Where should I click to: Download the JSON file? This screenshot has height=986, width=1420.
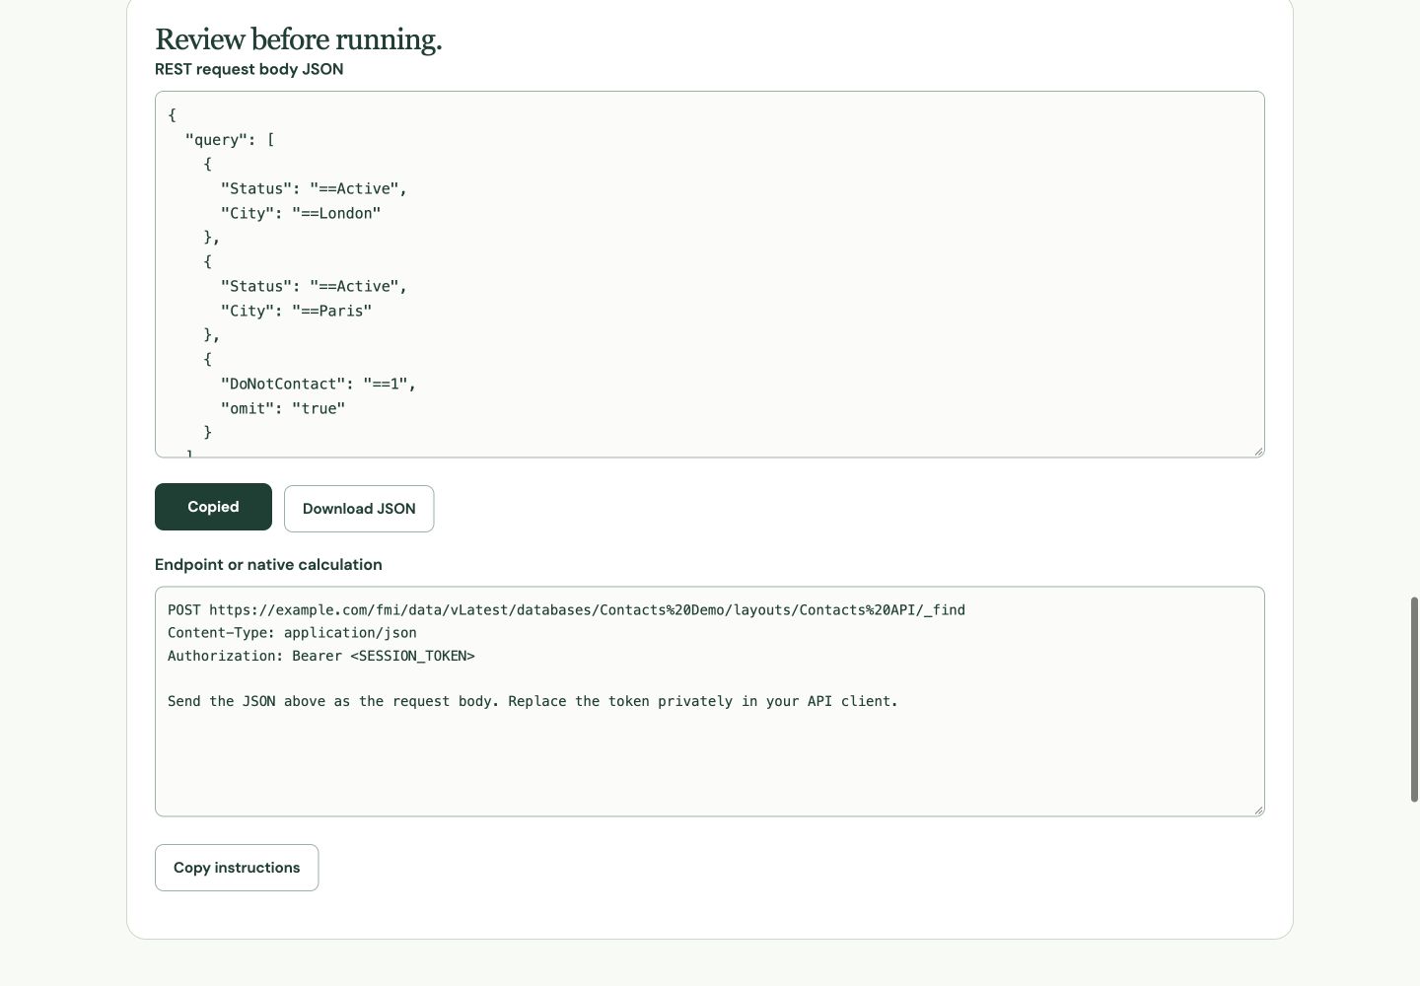[x=359, y=509]
